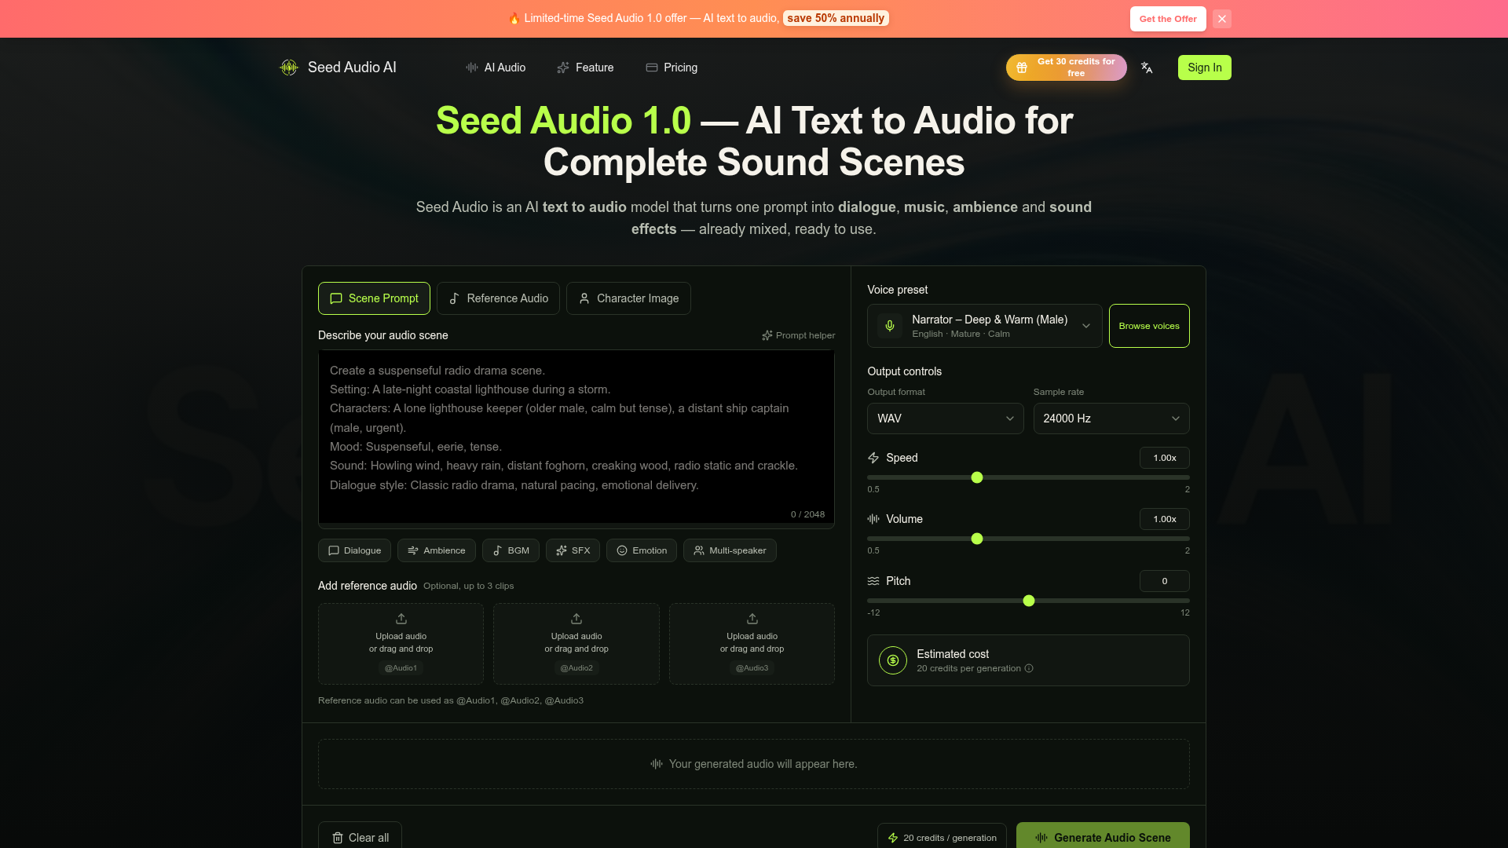Click the Pitch waves icon
The image size is (1508, 848).
pos(873,581)
